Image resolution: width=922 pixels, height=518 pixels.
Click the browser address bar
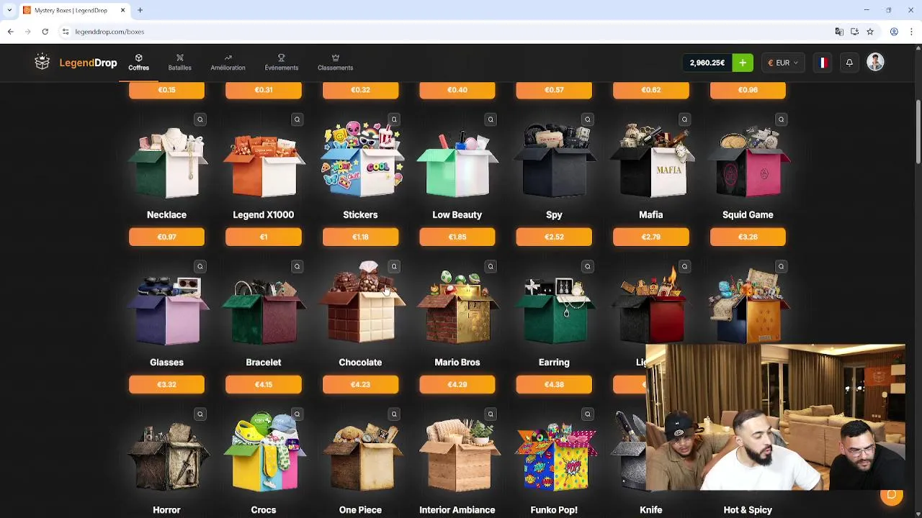447,32
